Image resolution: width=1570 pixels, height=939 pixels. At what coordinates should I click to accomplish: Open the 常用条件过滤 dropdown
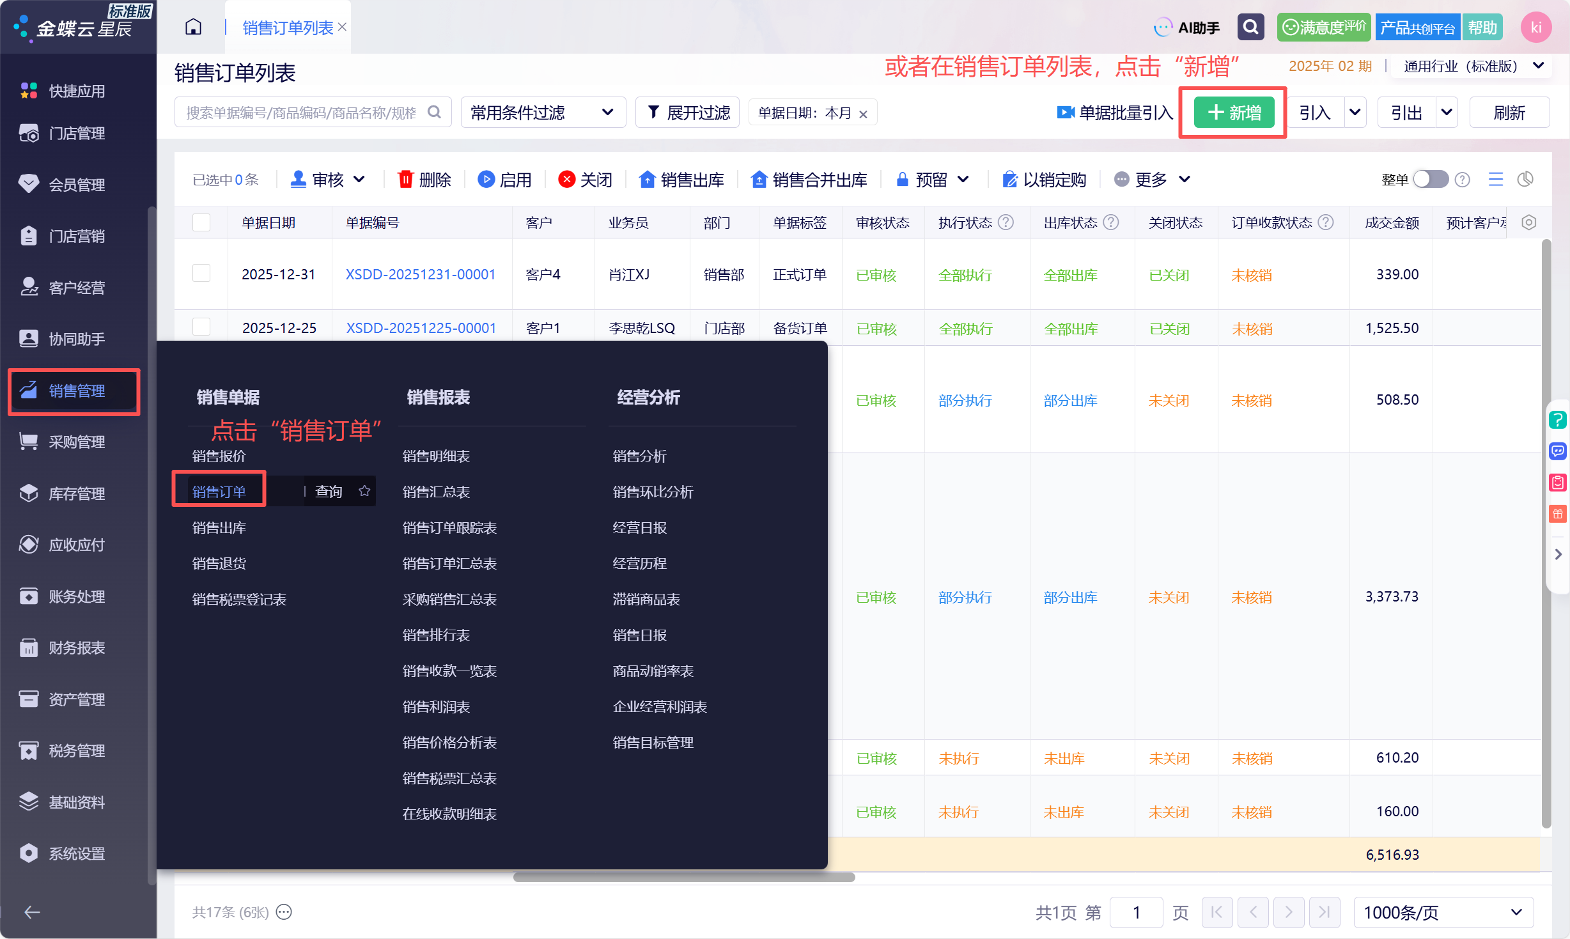pos(543,113)
